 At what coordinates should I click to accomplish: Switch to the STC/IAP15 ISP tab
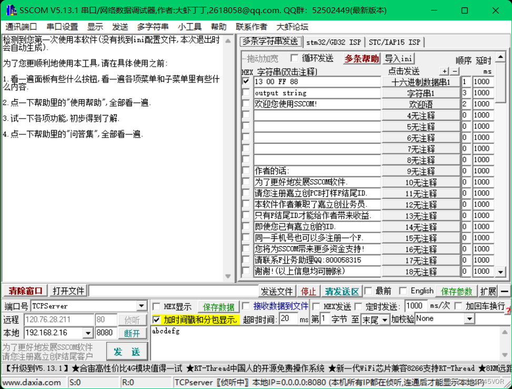(x=395, y=42)
